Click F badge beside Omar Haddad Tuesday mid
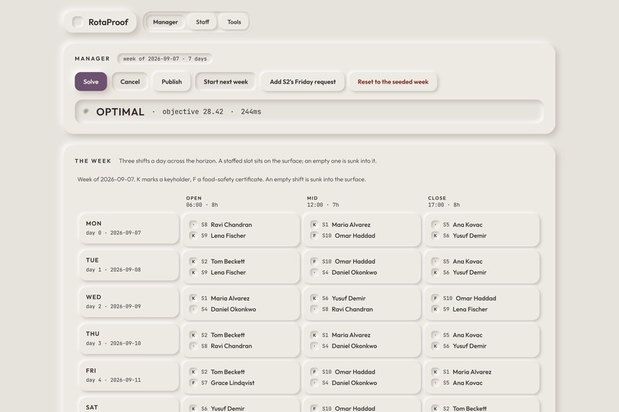Screen dimensions: 619x412 point(314,262)
